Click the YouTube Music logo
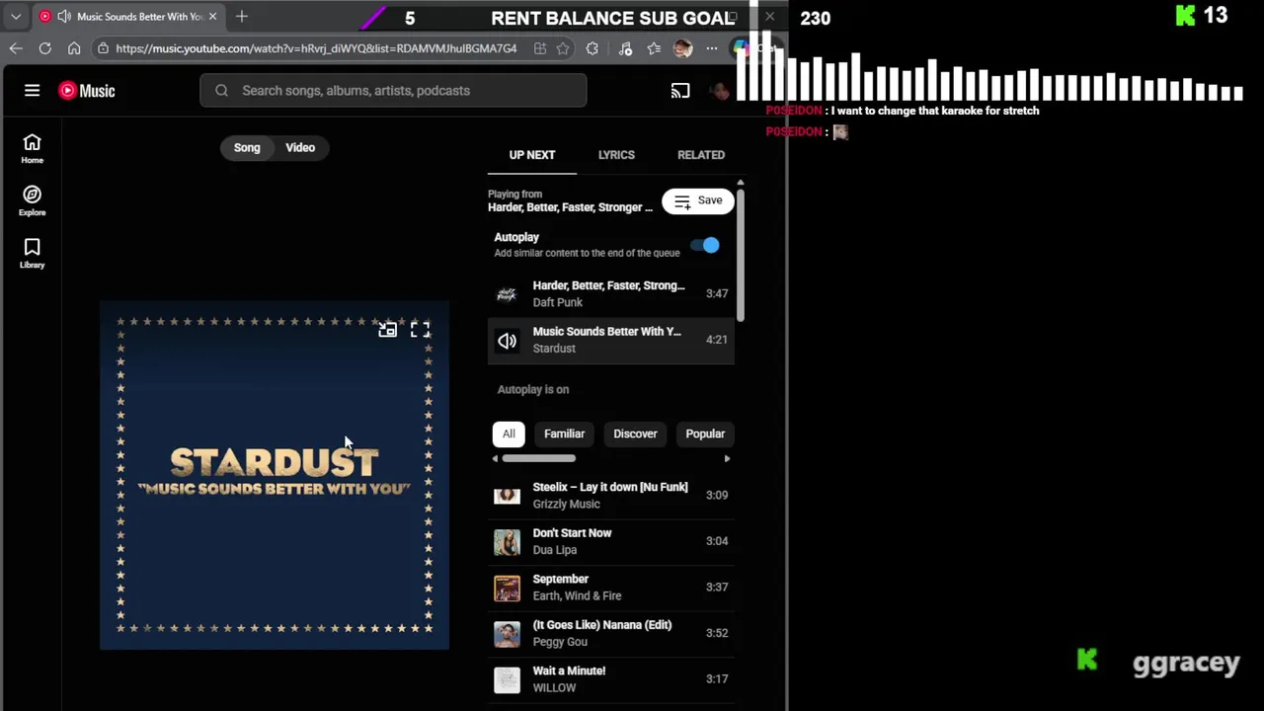 point(87,91)
